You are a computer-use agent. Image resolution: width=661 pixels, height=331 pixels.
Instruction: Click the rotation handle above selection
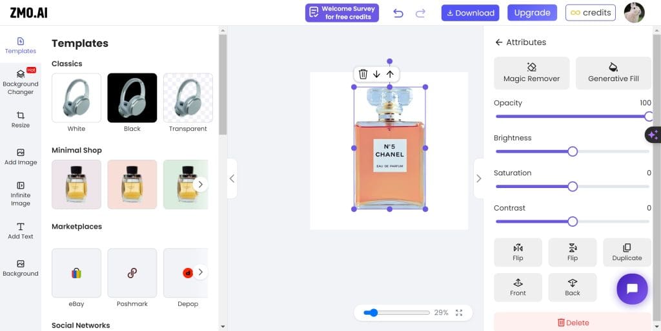389,61
